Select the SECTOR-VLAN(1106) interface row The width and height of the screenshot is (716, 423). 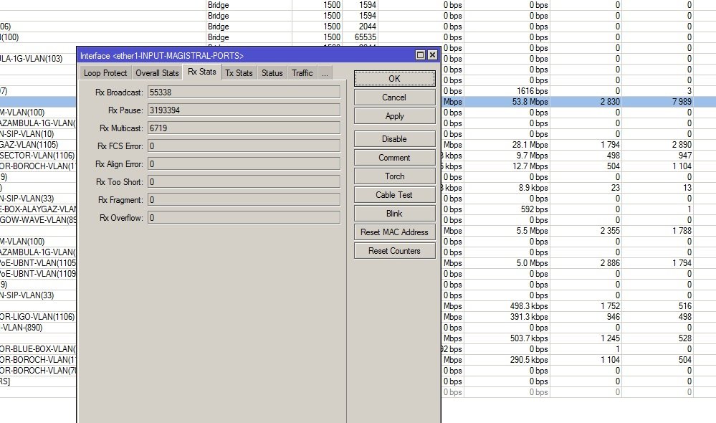pyautogui.click(x=39, y=156)
